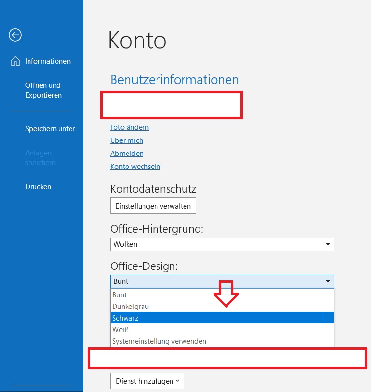The height and width of the screenshot is (392, 371).
Task: Open the Office-Hintergrund Wolken dropdown
Action: [x=222, y=244]
